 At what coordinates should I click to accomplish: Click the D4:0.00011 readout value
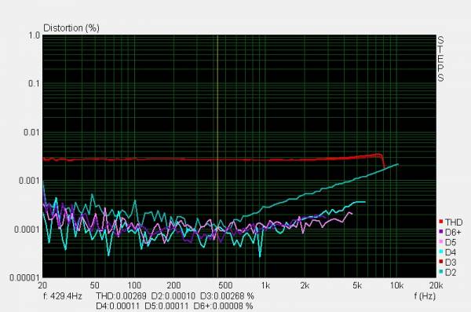(x=118, y=306)
